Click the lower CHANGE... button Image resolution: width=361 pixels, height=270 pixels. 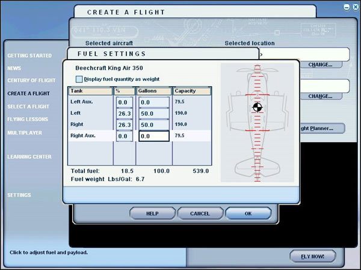click(320, 96)
